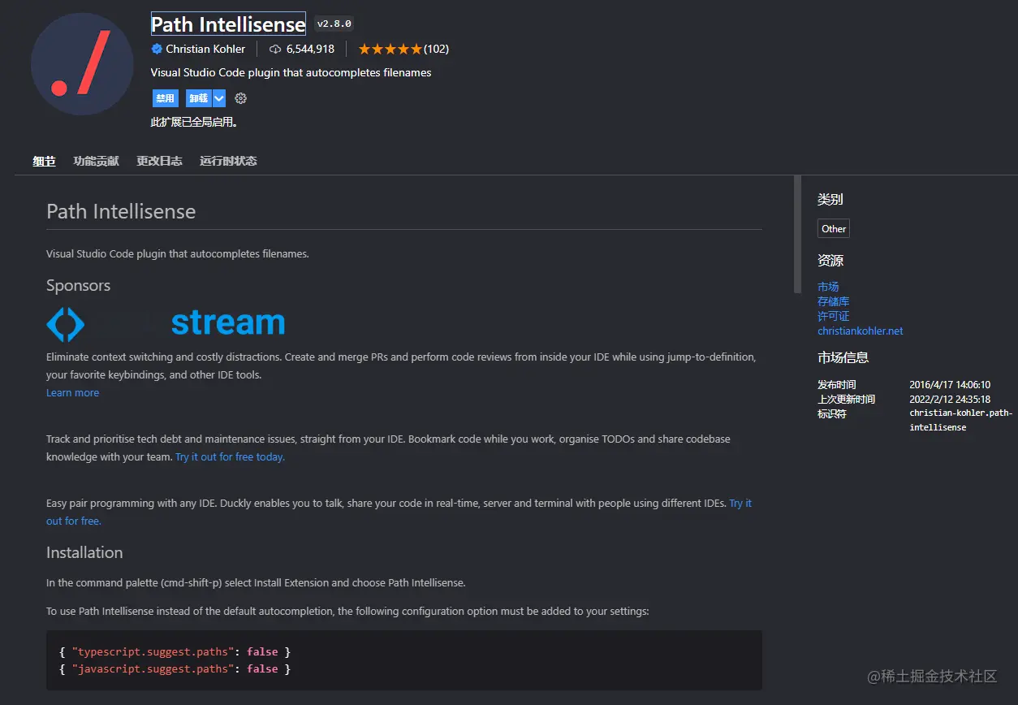Click the 2022/2/12 24:35:18 update date

(x=950, y=400)
